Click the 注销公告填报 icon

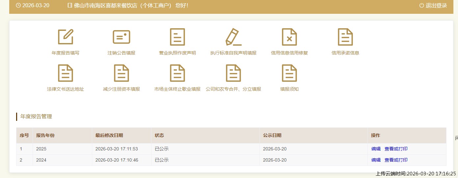tap(121, 37)
